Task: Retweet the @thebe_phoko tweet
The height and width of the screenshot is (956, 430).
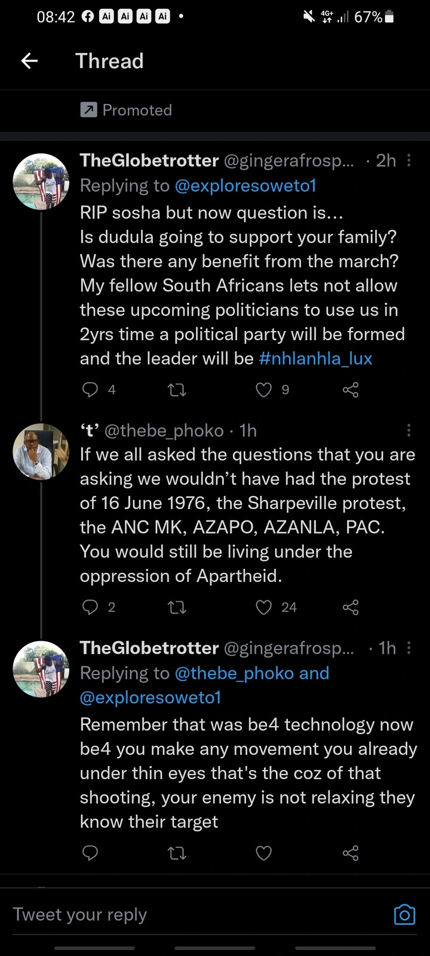Action: 177,608
